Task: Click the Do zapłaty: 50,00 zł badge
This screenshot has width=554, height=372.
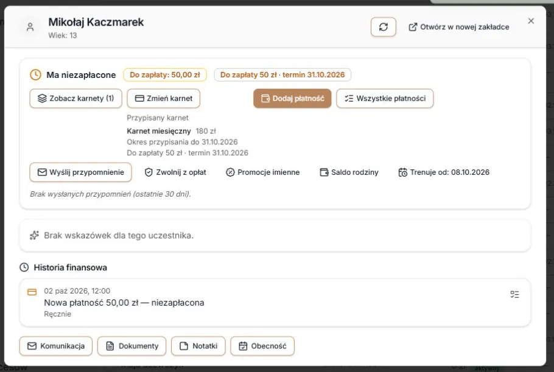Action: coord(165,75)
